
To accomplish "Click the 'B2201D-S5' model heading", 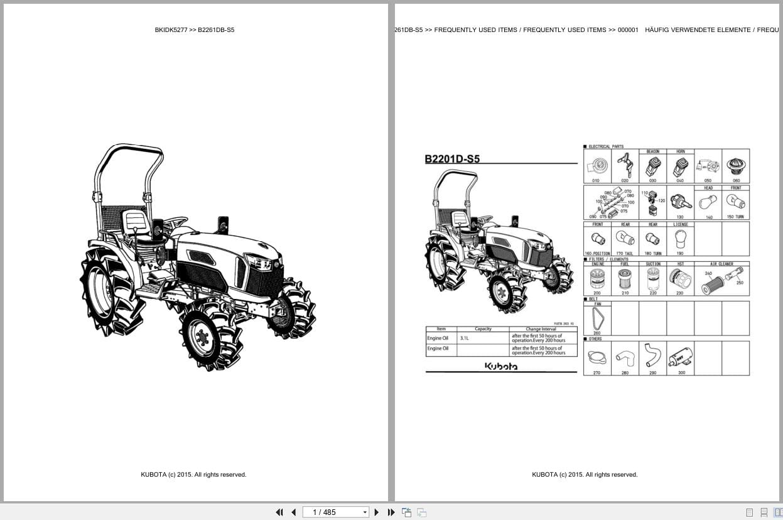I will [x=452, y=159].
